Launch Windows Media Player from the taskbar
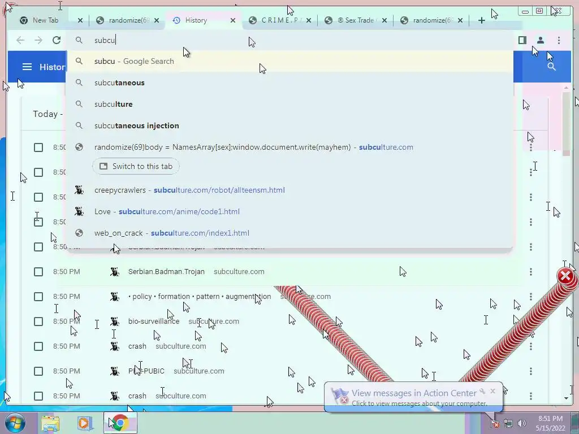 85,423
